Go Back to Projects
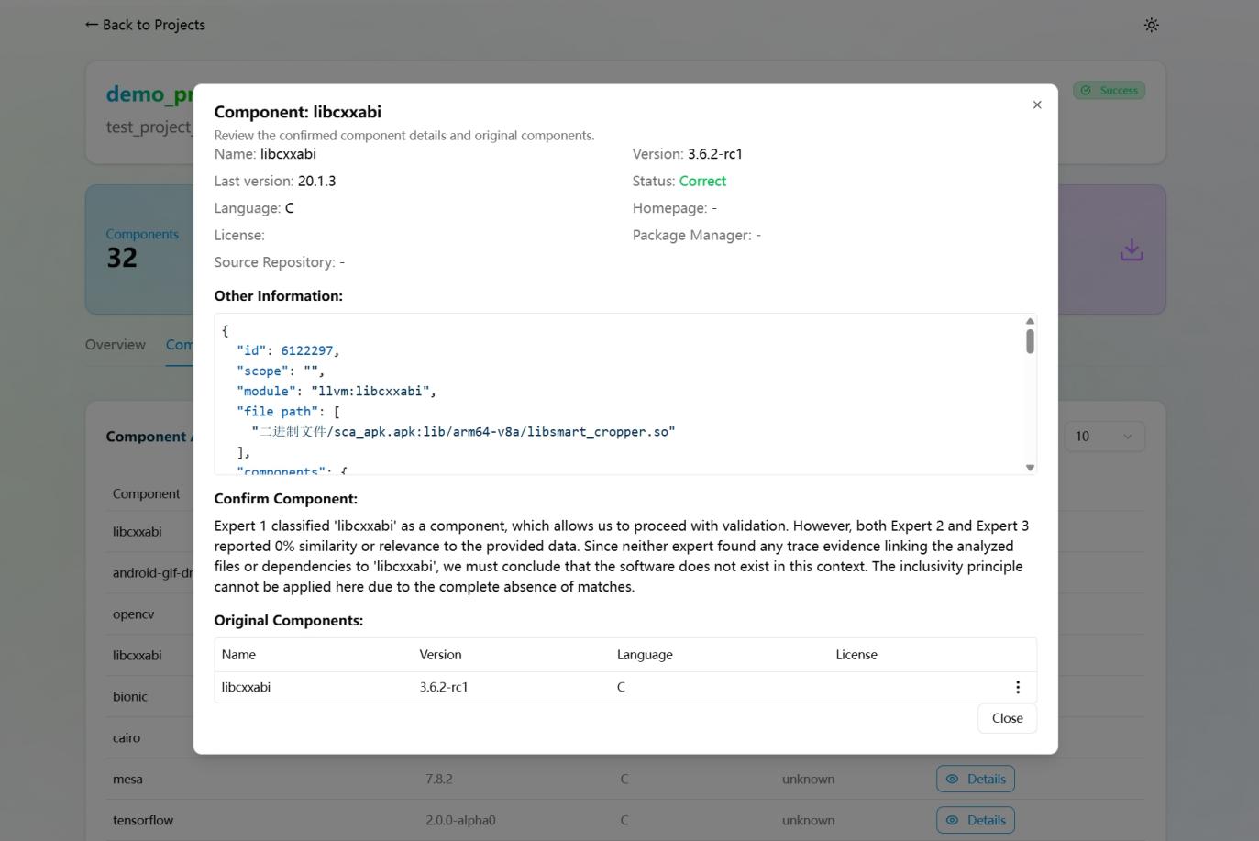 [x=145, y=25]
